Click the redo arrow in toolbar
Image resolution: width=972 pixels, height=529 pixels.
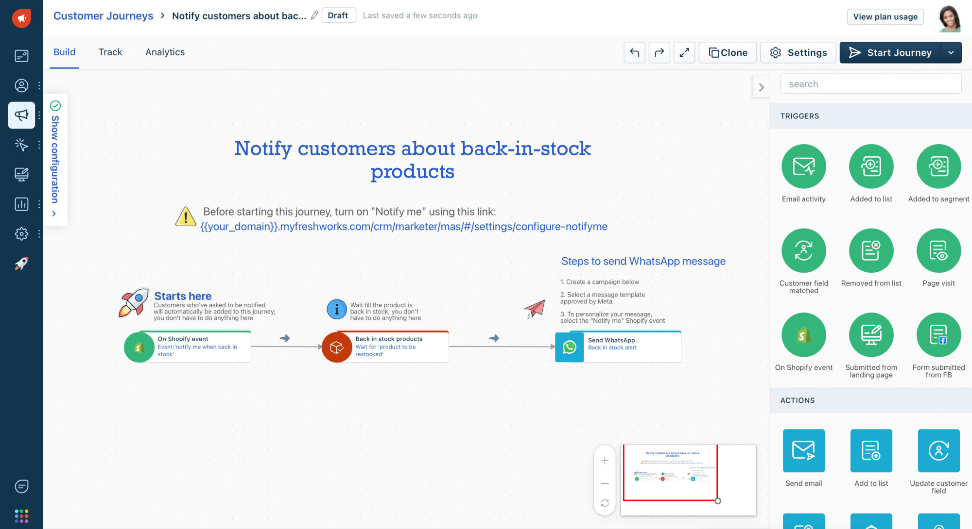click(x=659, y=52)
